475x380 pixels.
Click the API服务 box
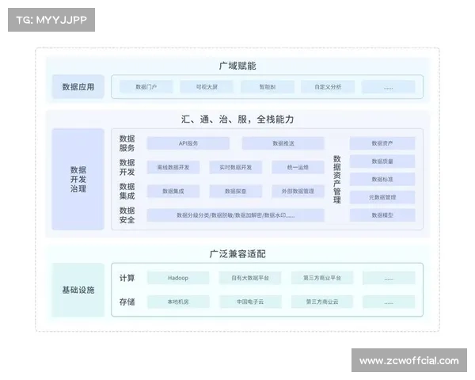click(188, 143)
